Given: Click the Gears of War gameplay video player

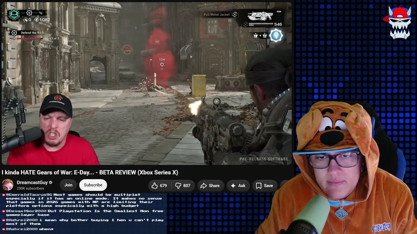Looking at the screenshot, I should click(x=147, y=84).
